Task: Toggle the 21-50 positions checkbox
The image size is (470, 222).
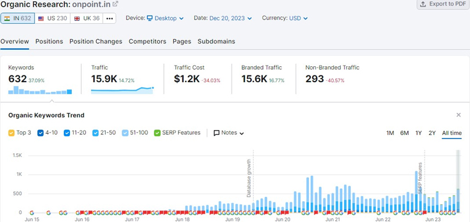Action: (x=96, y=133)
